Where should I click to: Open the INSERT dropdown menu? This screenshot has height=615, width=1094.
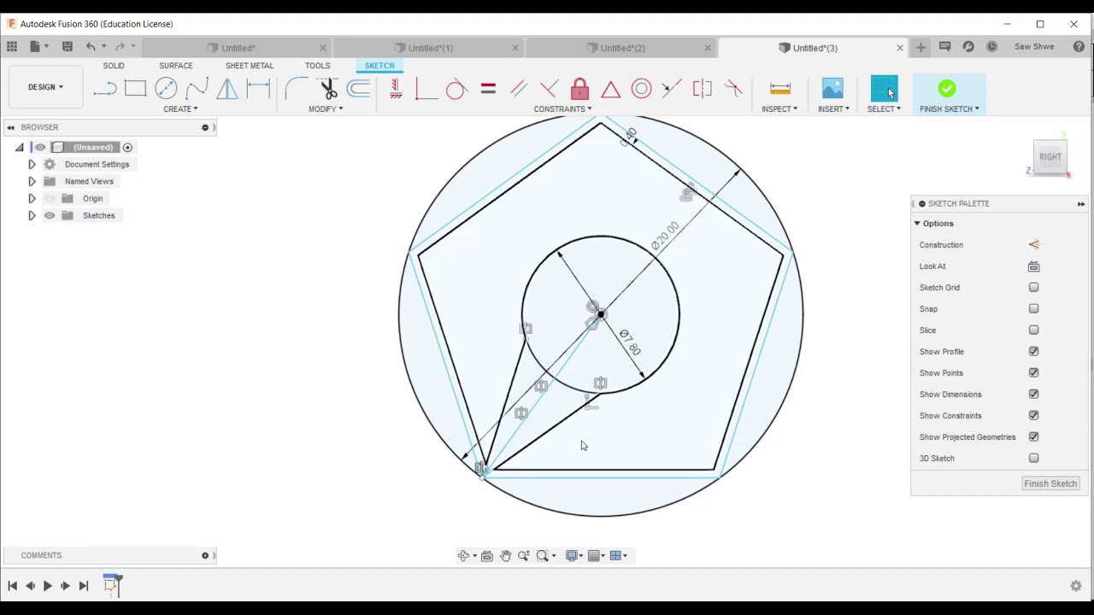click(833, 109)
